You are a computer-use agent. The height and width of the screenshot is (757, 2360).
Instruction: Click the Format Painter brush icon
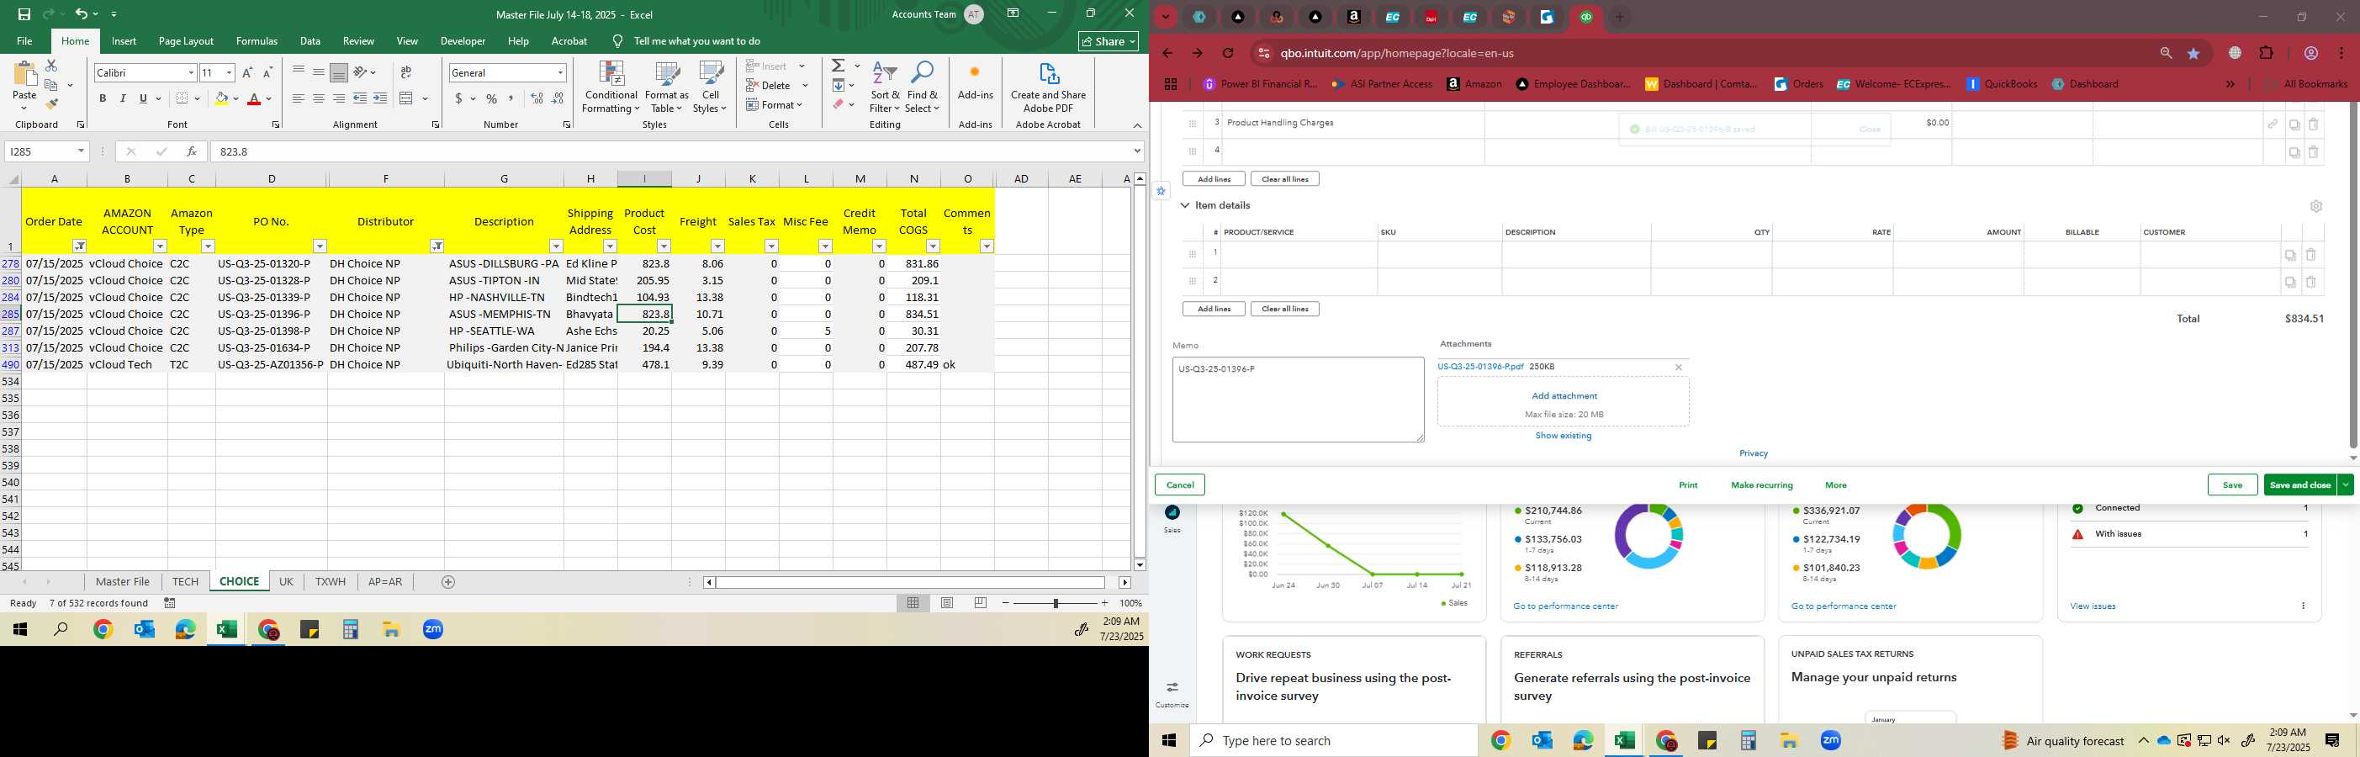click(51, 103)
